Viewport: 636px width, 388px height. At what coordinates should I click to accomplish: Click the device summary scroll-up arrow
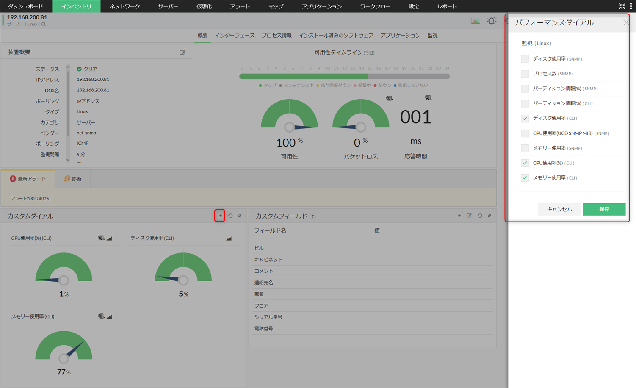tap(68, 67)
